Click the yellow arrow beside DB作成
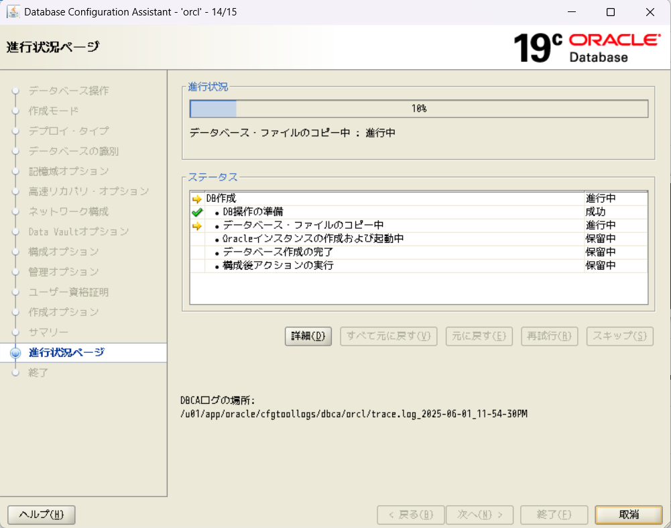The width and height of the screenshot is (671, 528). pos(197,199)
